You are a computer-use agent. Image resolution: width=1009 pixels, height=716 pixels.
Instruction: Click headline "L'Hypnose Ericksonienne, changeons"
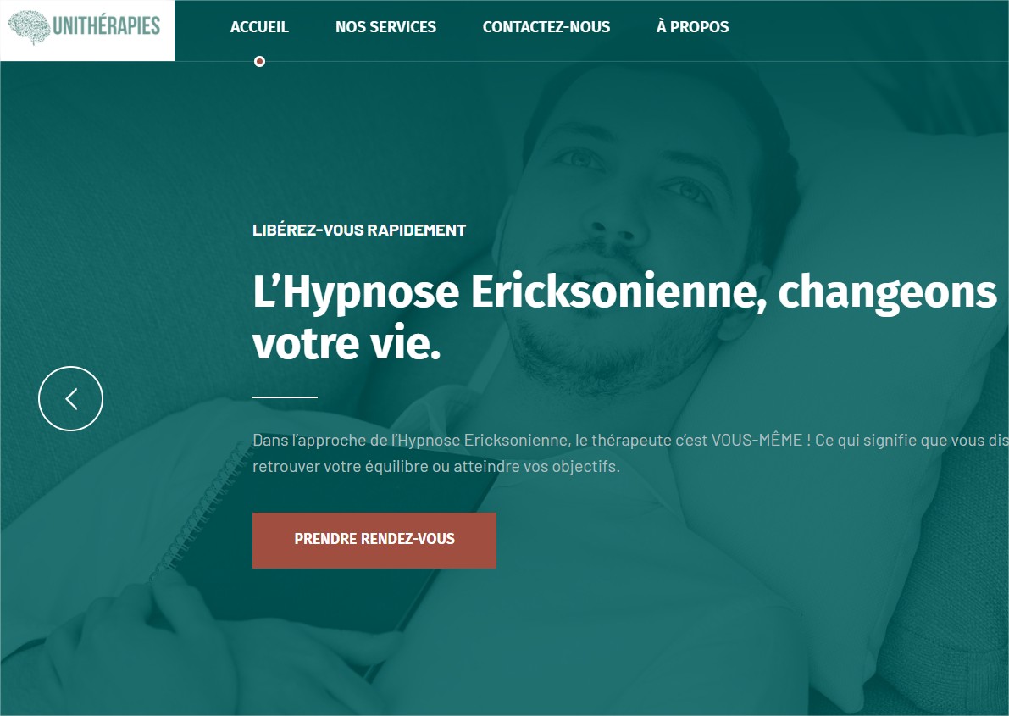[x=624, y=293]
